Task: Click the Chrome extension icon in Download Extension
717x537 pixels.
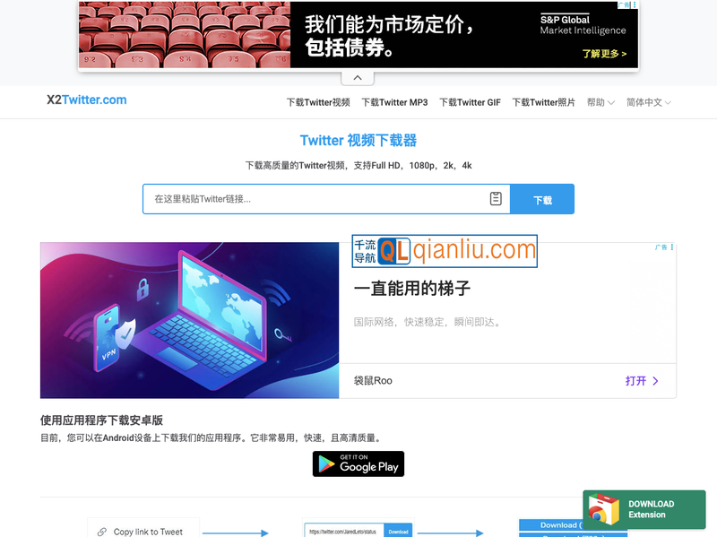Action: (603, 510)
